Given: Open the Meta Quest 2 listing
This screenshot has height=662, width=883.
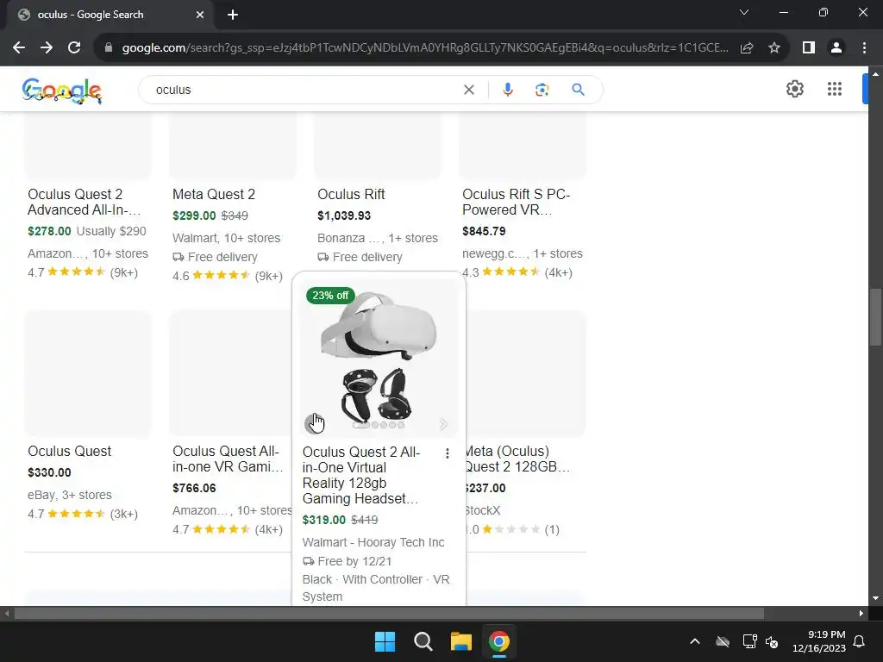Looking at the screenshot, I should point(214,194).
